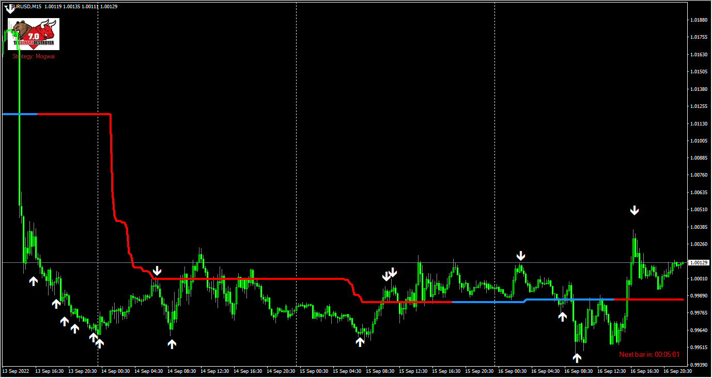Click the up arrow signal below the 16 Sep 08:30 low
712x378 pixels.
(577, 358)
